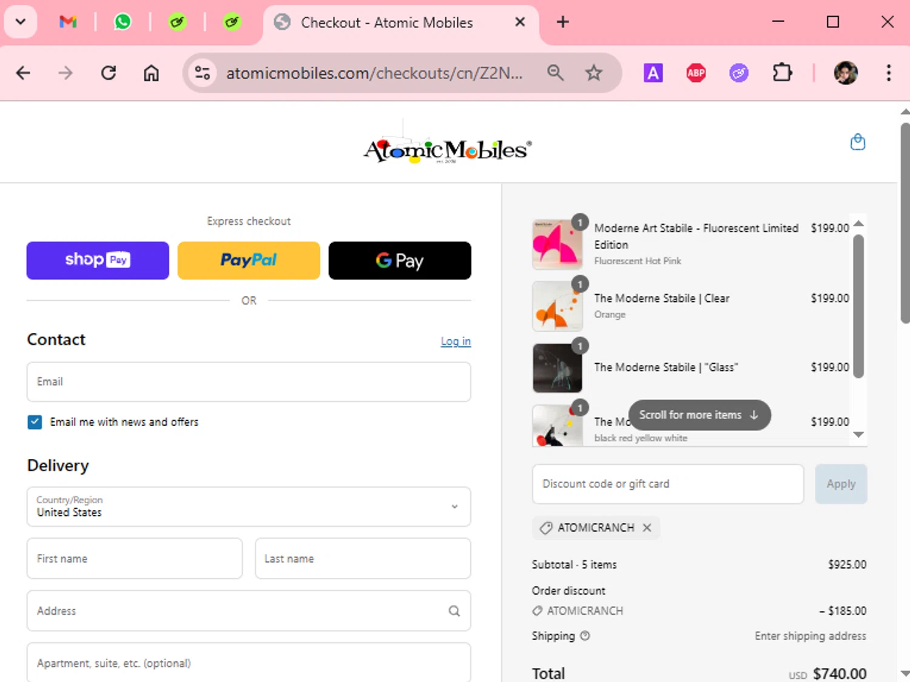The height and width of the screenshot is (682, 910).
Task: Click the Fluorescent Hot Pink product thumbnail
Action: [557, 245]
